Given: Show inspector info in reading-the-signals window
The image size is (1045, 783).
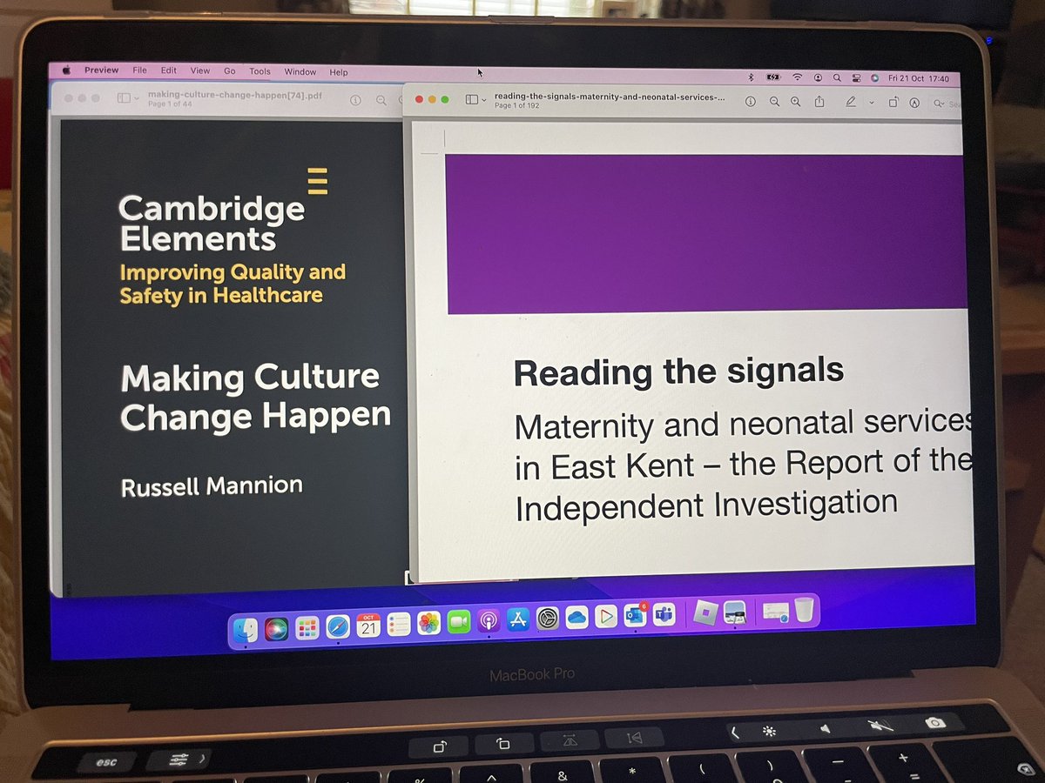Looking at the screenshot, I should coord(751,101).
